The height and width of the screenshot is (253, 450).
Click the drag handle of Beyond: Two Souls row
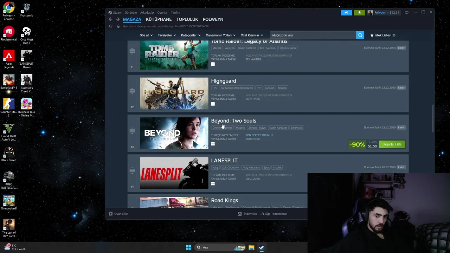point(132,131)
